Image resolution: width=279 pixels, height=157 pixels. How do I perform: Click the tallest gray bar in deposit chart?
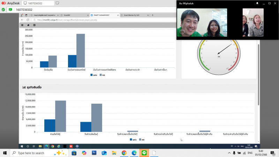point(81,51)
